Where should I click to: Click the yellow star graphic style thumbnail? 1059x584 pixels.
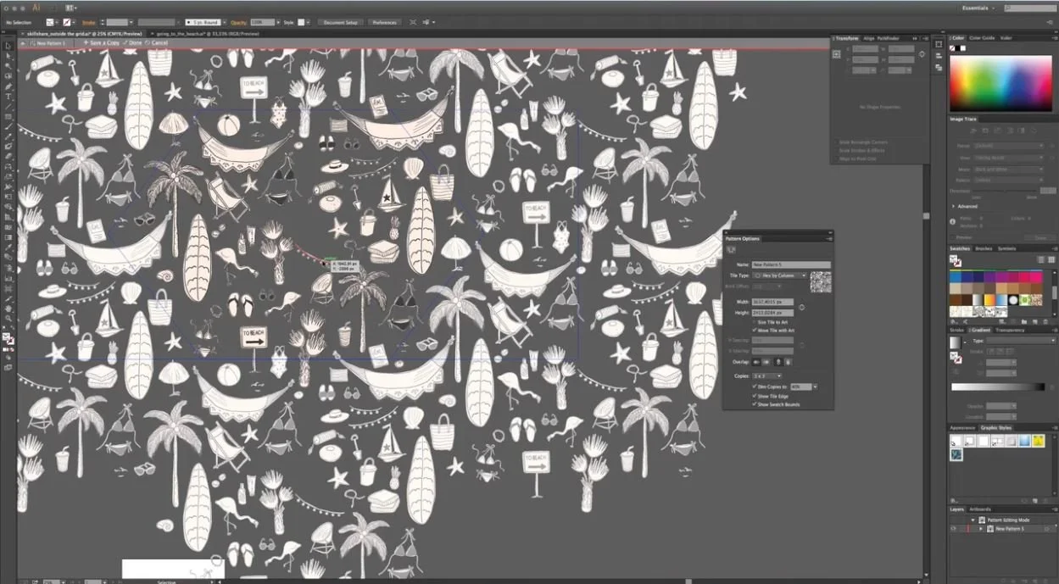(x=1039, y=441)
